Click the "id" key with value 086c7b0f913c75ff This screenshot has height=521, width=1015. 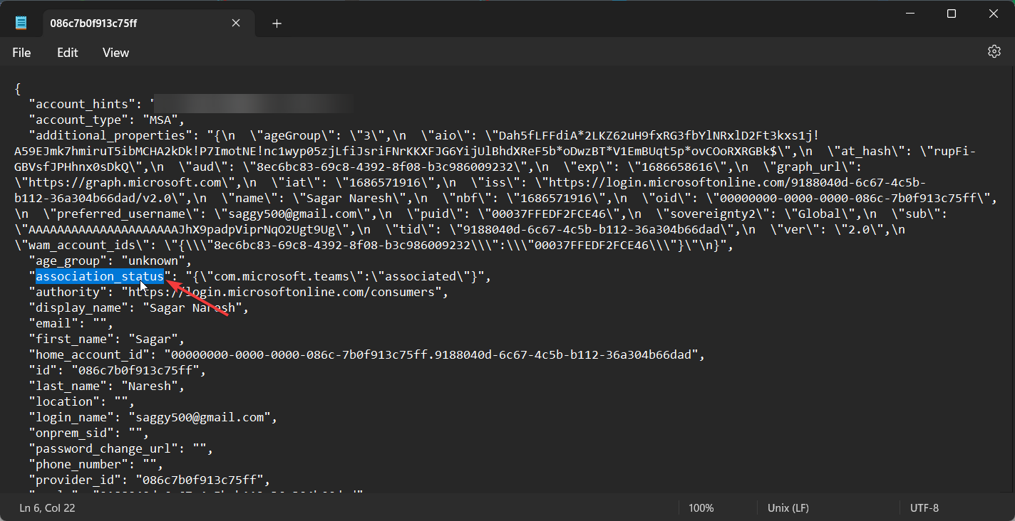pos(43,370)
